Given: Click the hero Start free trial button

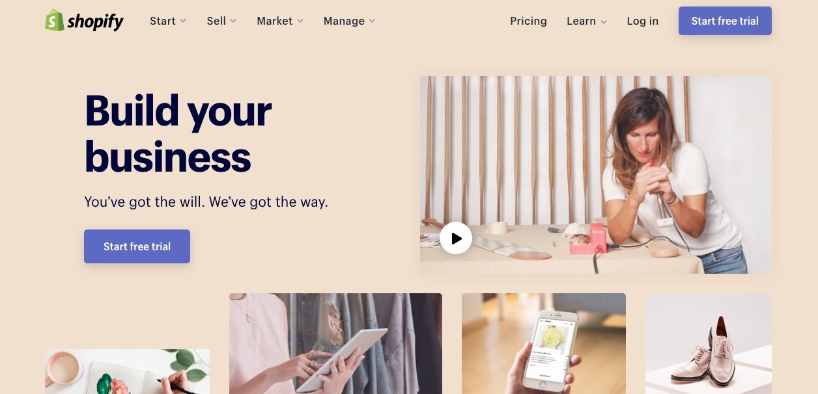Looking at the screenshot, I should point(137,246).
